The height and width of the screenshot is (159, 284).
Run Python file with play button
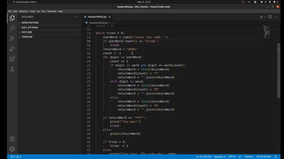pos(261,17)
